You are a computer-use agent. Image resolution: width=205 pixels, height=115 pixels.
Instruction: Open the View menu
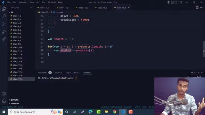pos(32,2)
